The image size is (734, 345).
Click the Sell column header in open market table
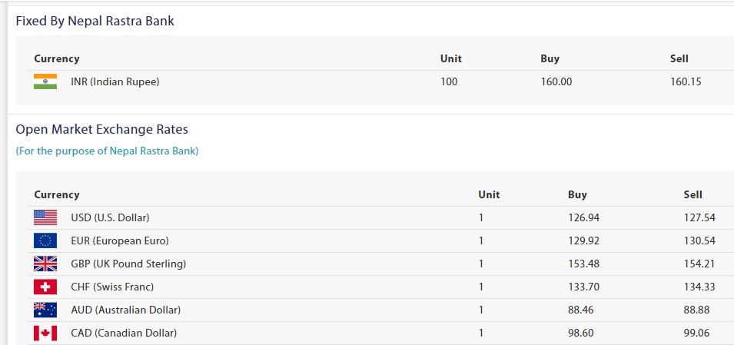(692, 194)
